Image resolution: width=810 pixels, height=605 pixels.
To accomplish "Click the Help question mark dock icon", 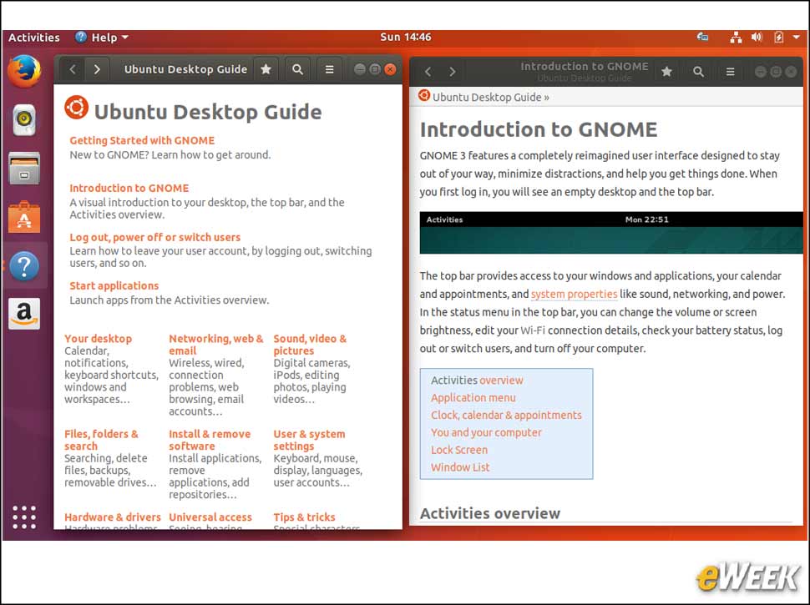I will (x=24, y=266).
